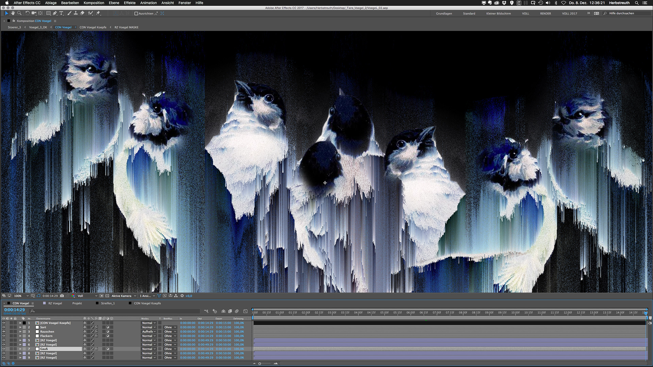Navigate to Voegel_3_OK in breadcrumb

click(x=38, y=27)
